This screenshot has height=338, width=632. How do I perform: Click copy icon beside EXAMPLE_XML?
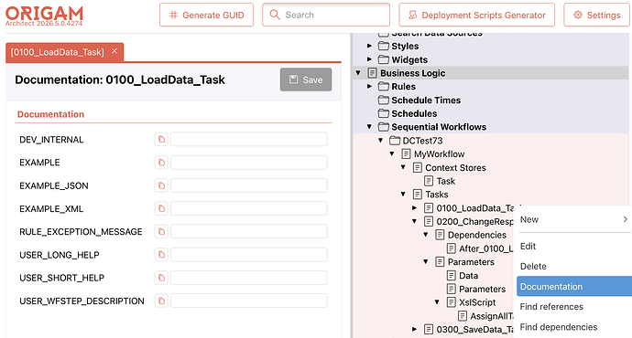tap(161, 208)
